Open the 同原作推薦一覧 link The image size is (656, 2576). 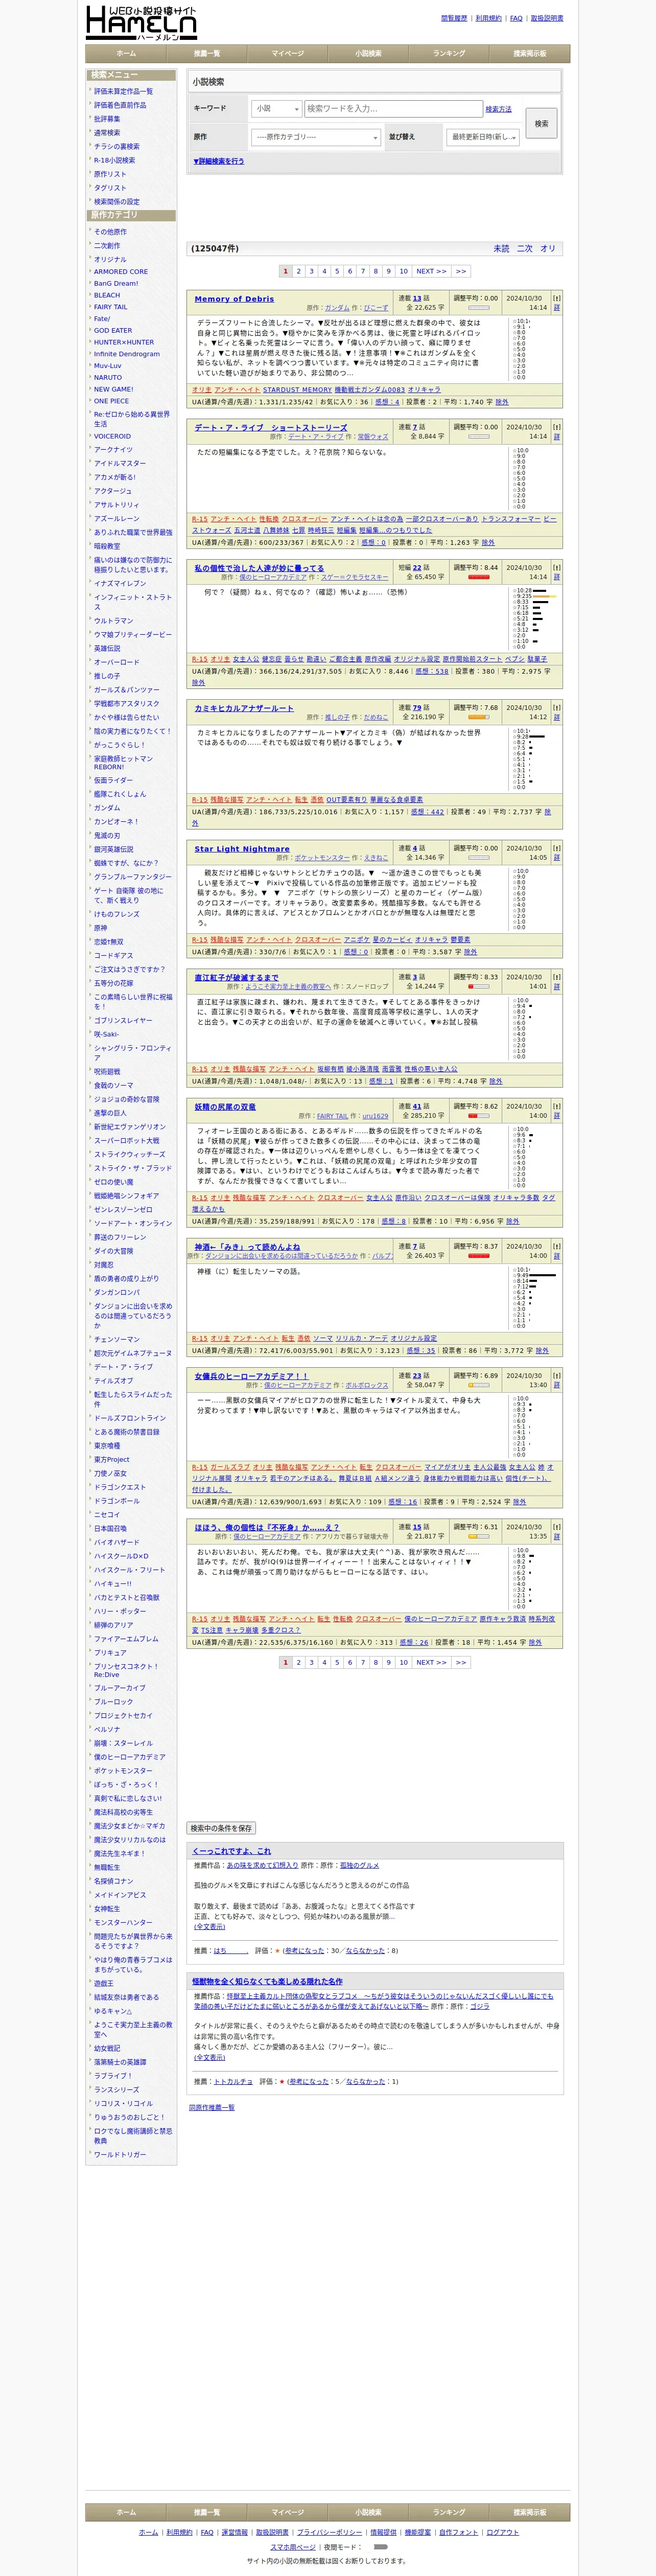[x=212, y=2107]
